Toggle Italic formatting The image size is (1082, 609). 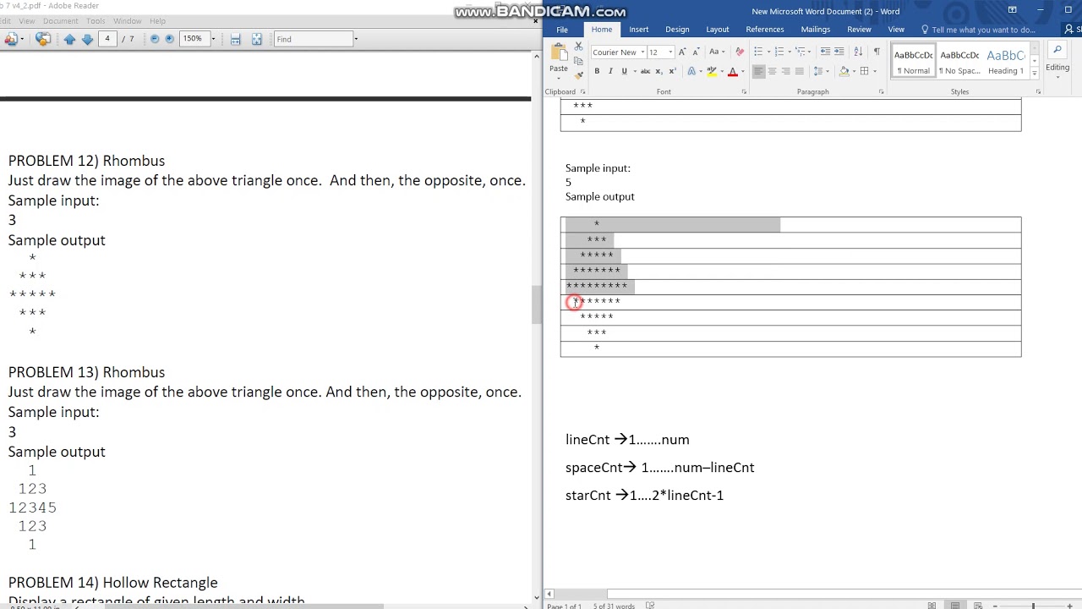coord(610,72)
